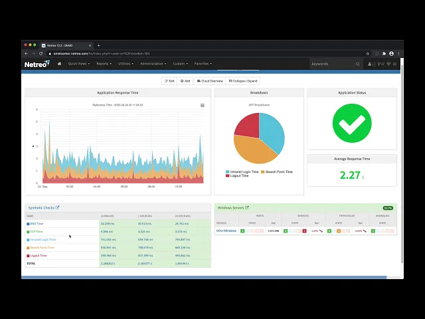Click HOU-Windows thresholds orange state badge
The image size is (425, 319).
[x=339, y=231]
